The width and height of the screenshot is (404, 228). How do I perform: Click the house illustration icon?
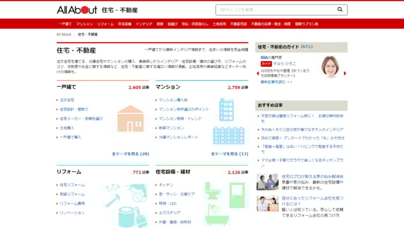(130, 119)
